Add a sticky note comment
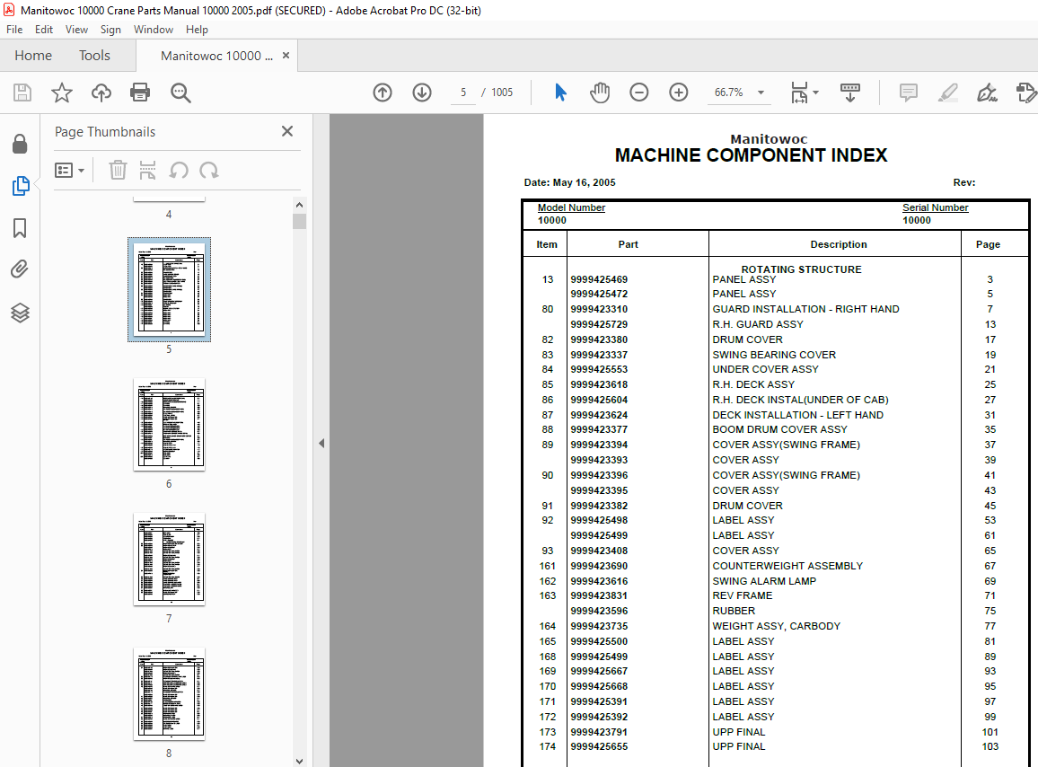Image resolution: width=1038 pixels, height=767 pixels. click(909, 93)
